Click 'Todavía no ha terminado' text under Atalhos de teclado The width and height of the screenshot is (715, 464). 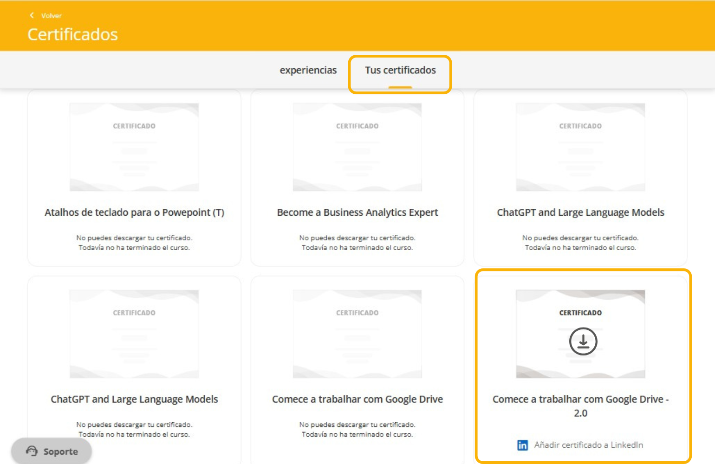tap(134, 248)
